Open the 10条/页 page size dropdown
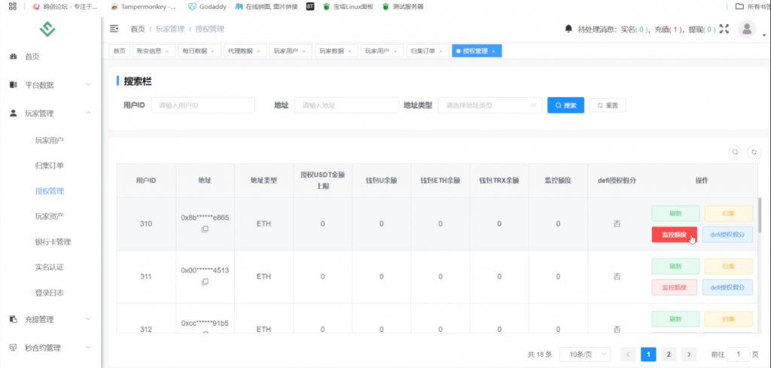This screenshot has width=771, height=368. click(584, 354)
